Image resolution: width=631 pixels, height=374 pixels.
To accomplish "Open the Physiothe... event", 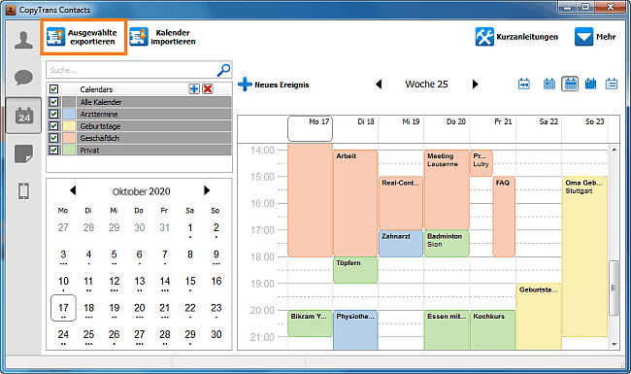I will coord(355,329).
